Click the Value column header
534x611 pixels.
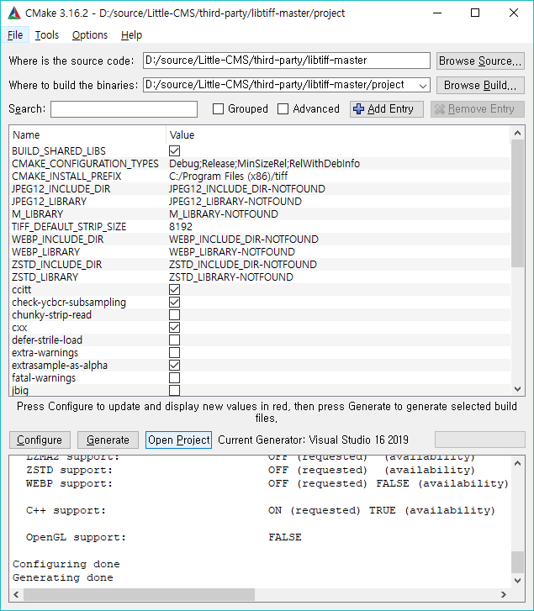[x=338, y=134]
